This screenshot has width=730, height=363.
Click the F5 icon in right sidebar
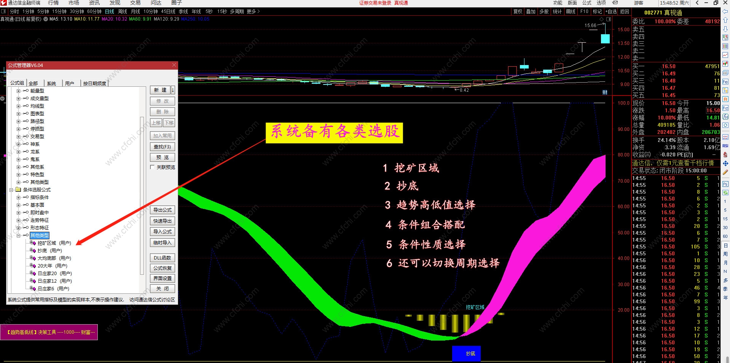725,184
